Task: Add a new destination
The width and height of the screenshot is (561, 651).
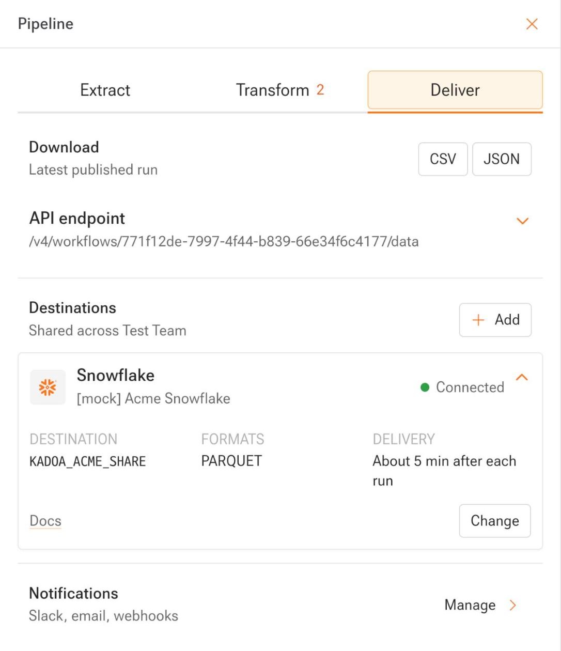Action: pos(495,320)
